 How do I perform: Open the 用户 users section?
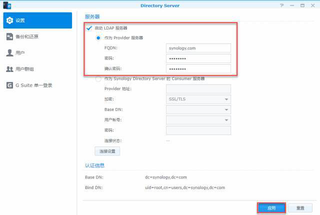pyautogui.click(x=37, y=53)
